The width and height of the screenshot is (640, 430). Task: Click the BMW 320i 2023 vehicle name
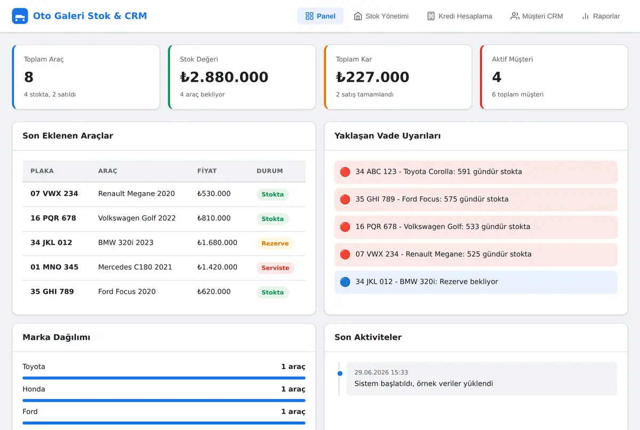pos(126,243)
